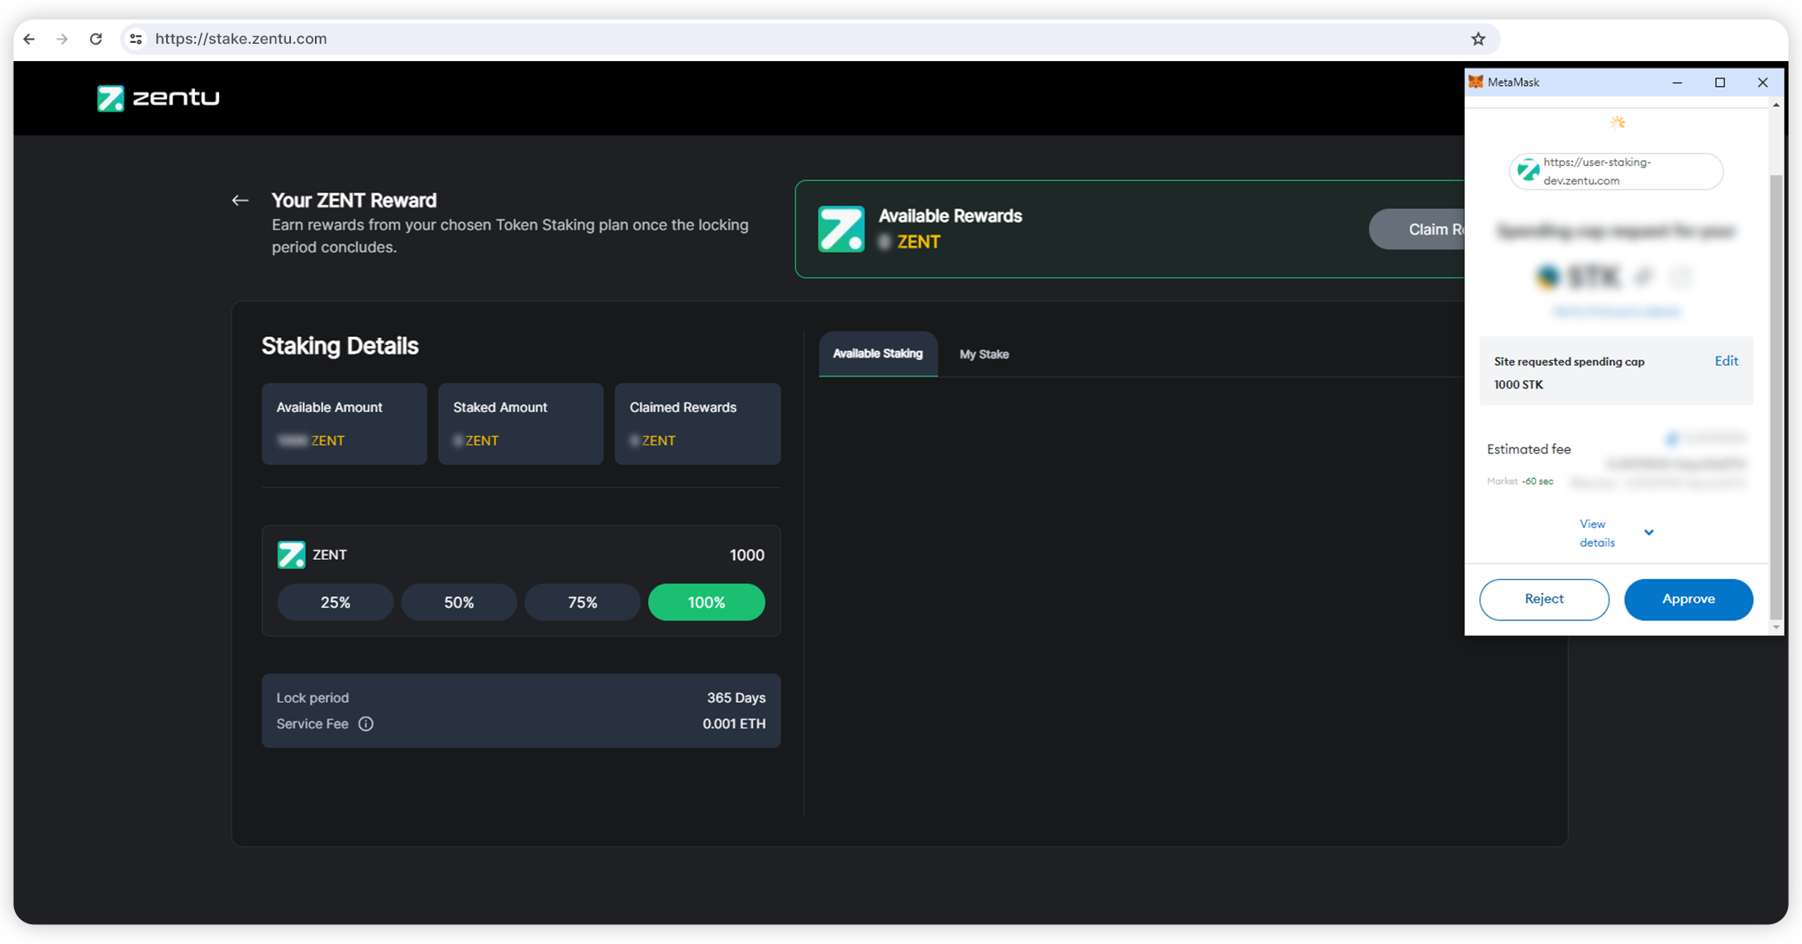Edit the site requested spending cap

(x=1726, y=361)
